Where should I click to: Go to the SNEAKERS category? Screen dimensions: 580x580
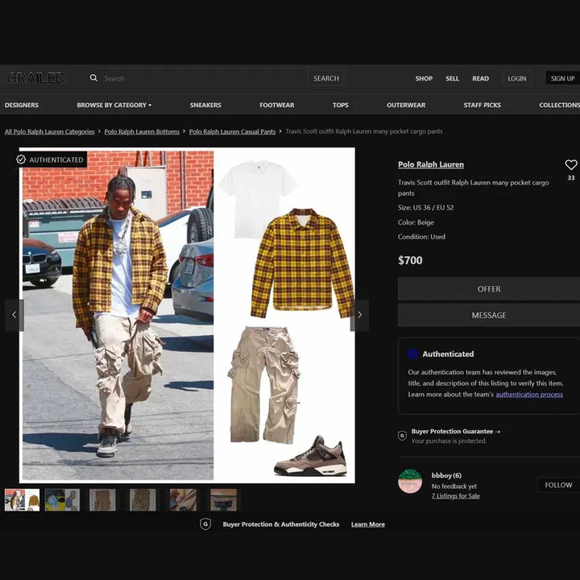pos(205,105)
